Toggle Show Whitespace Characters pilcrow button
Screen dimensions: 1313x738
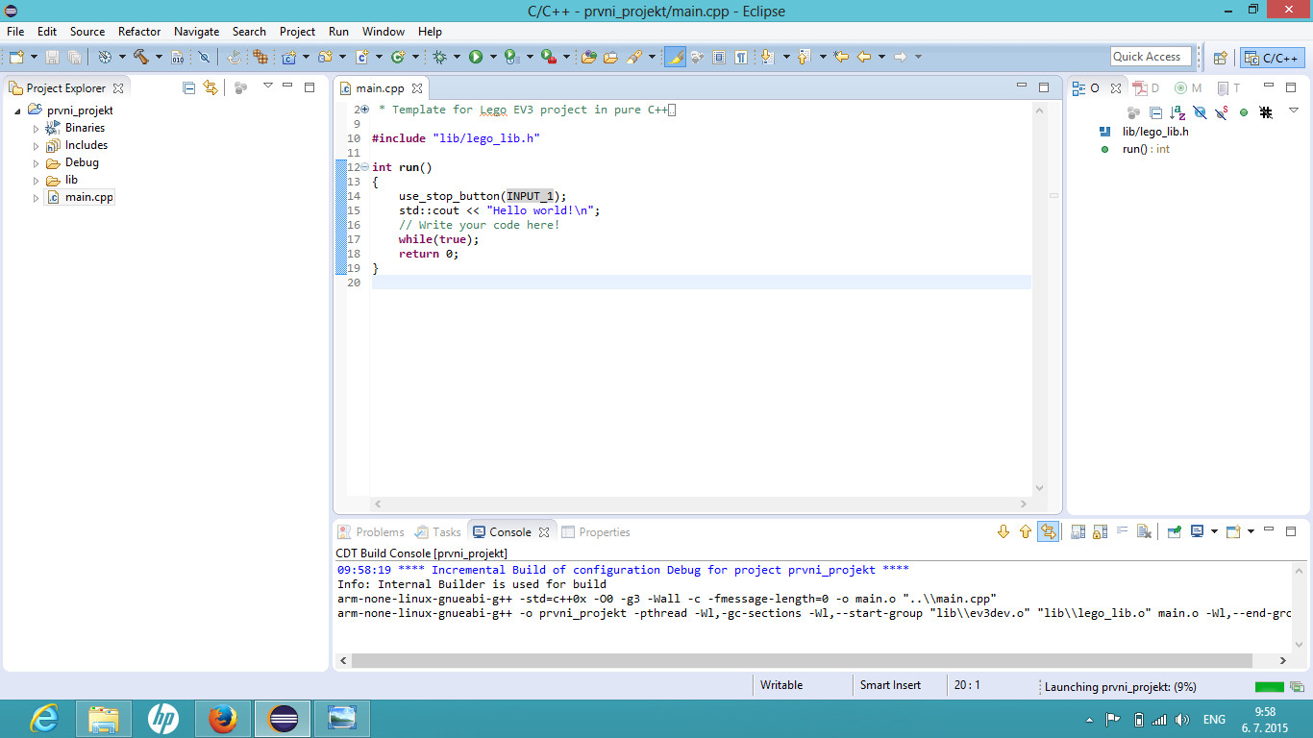[741, 58]
